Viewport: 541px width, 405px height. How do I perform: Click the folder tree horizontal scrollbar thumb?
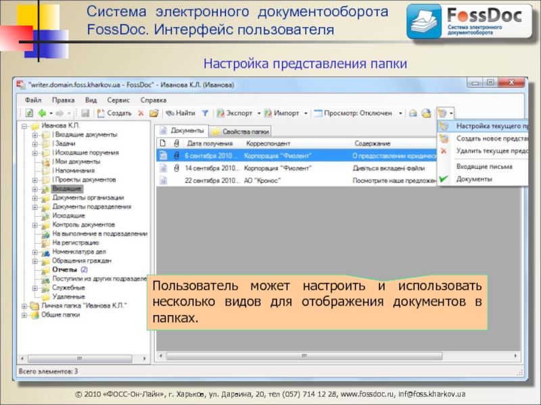tap(80, 359)
